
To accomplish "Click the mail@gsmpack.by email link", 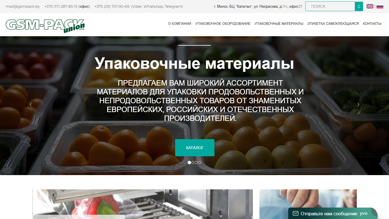I will point(23,6).
